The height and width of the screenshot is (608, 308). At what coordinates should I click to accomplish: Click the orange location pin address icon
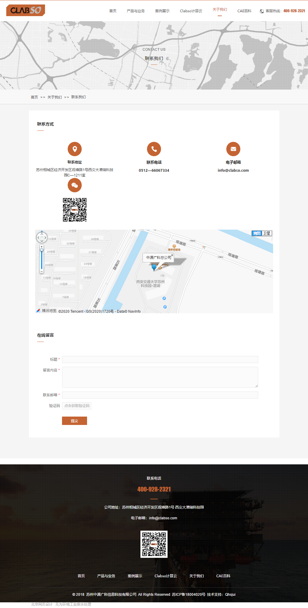click(x=75, y=149)
